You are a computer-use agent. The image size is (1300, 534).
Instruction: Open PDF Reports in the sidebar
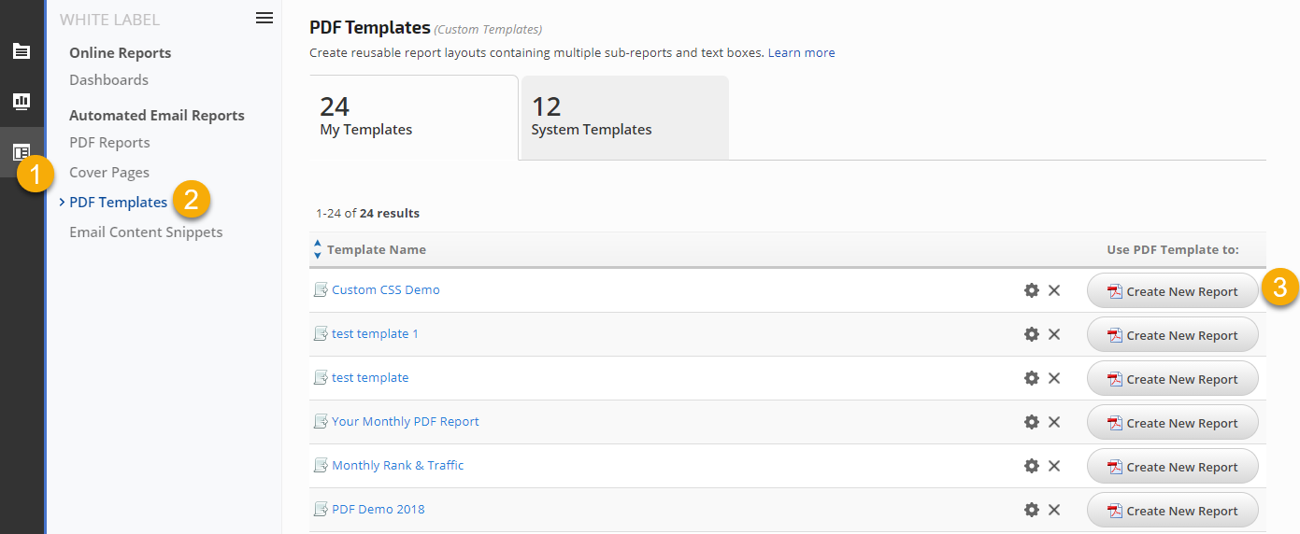(109, 143)
